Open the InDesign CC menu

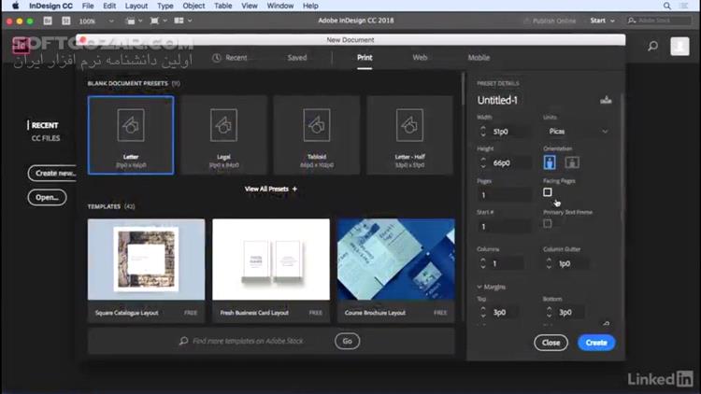click(50, 6)
